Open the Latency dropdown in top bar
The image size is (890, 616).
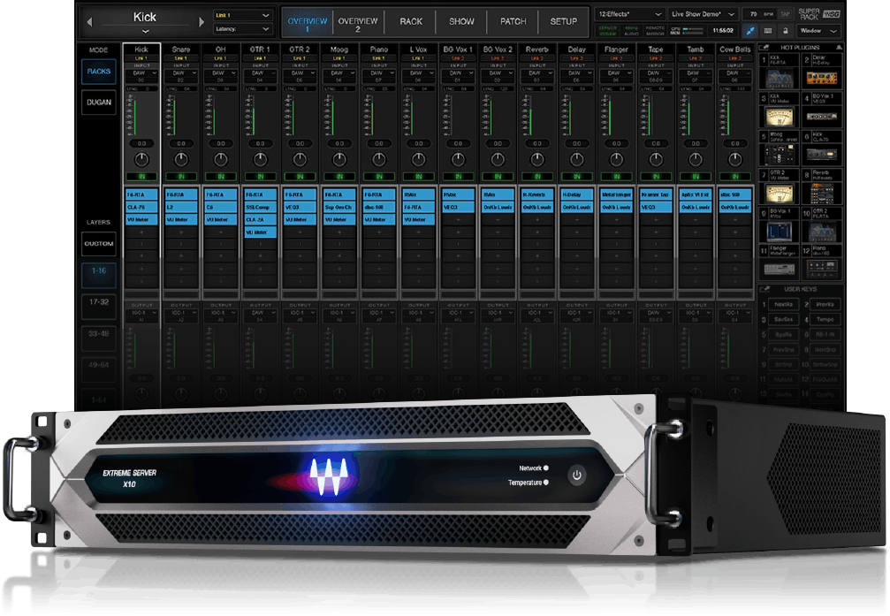(x=242, y=29)
